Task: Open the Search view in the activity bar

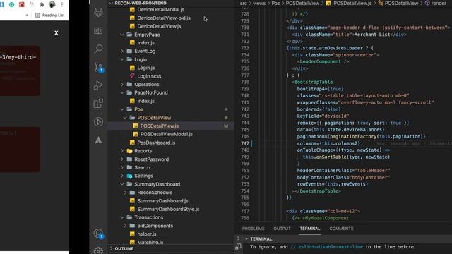Action: click(98, 49)
